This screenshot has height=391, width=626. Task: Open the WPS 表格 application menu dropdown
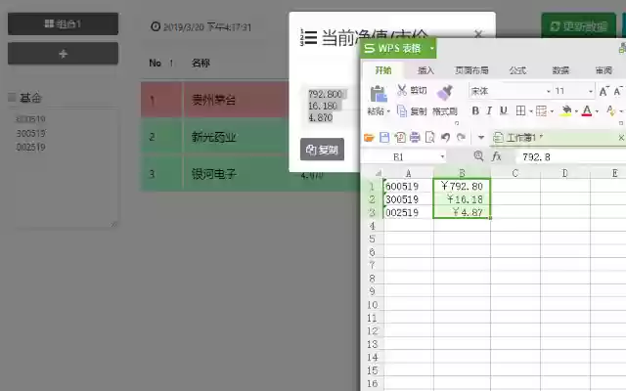(x=431, y=48)
